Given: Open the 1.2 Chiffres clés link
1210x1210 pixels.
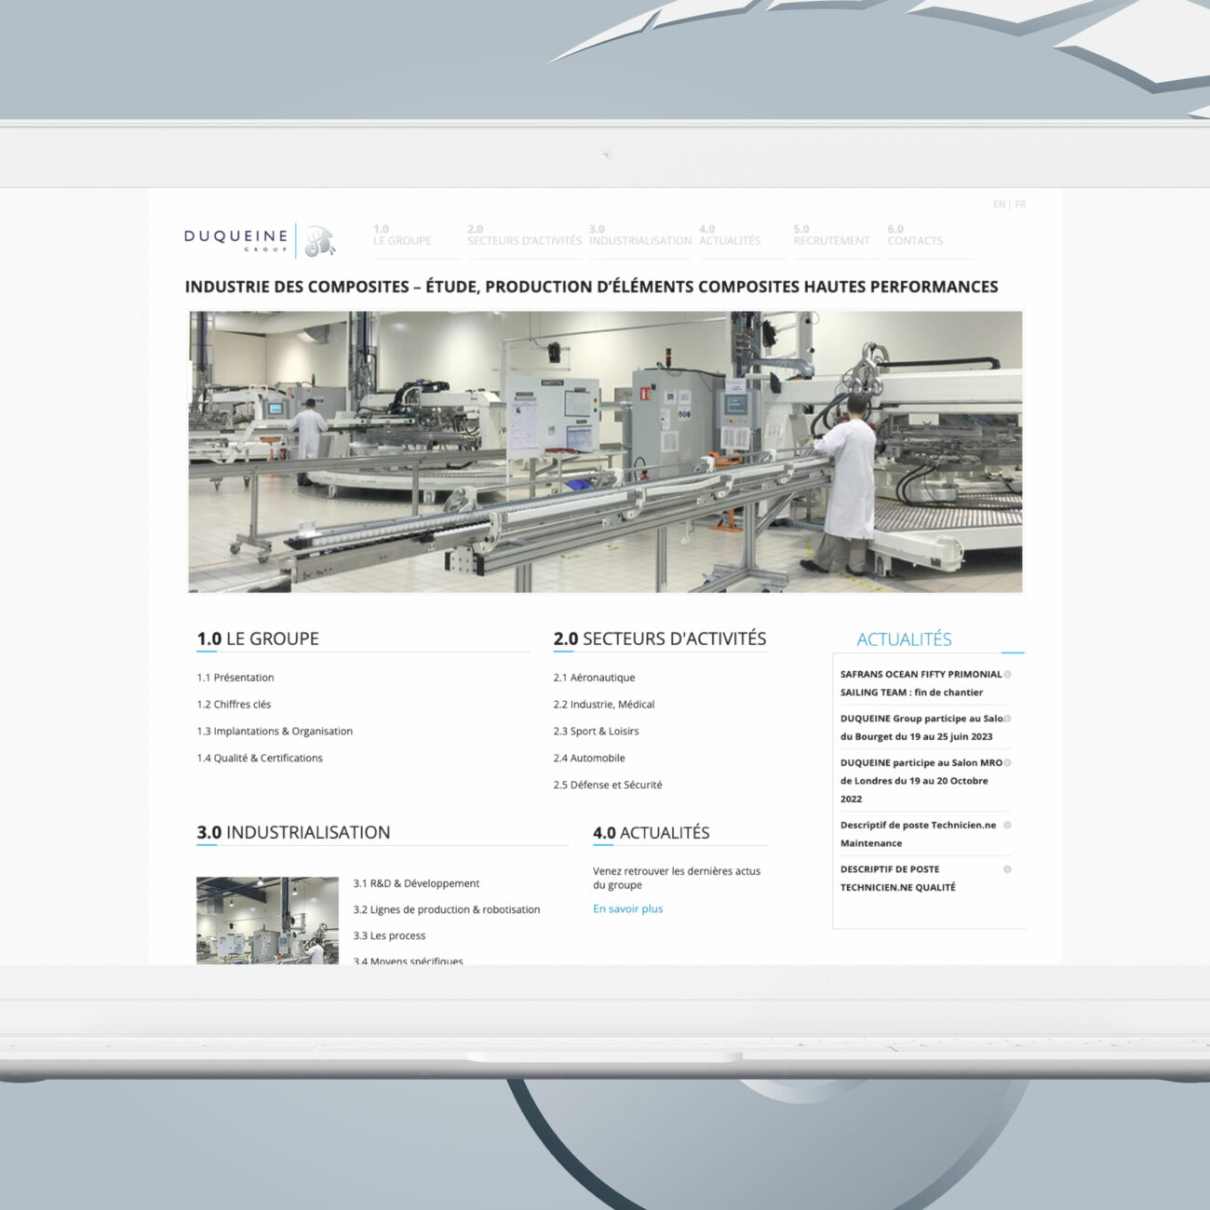Looking at the screenshot, I should pos(234,705).
